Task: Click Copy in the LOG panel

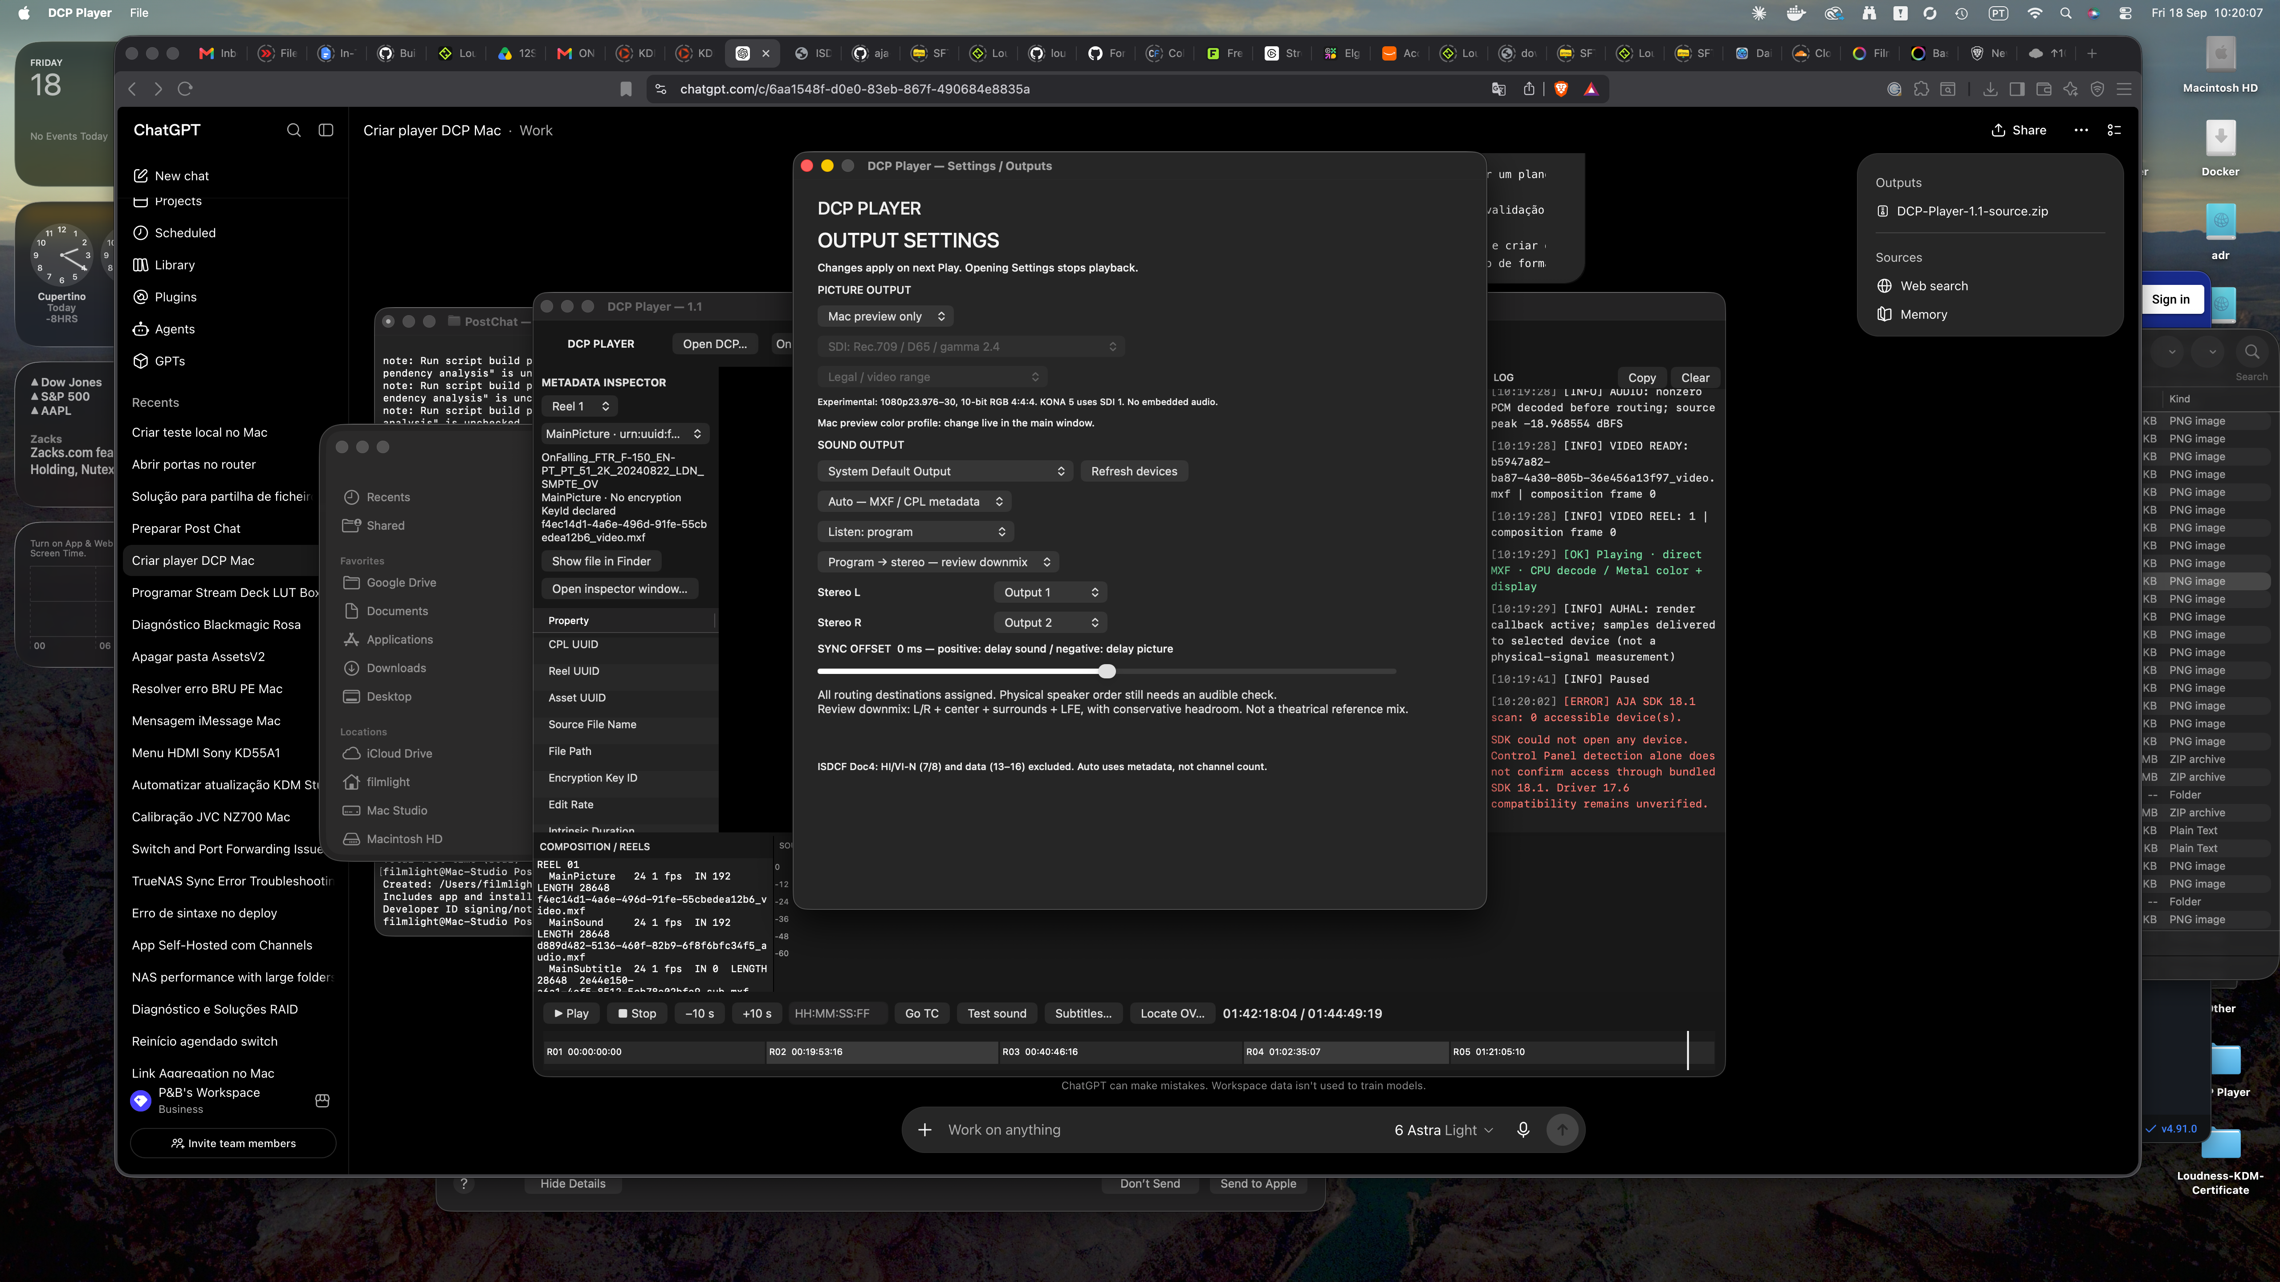Action: click(x=1641, y=377)
